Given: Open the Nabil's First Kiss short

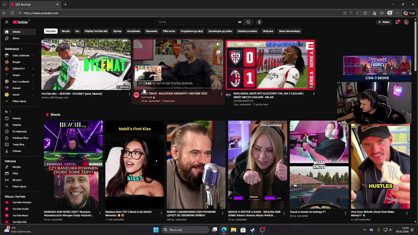Looking at the screenshot, I should tap(135, 164).
